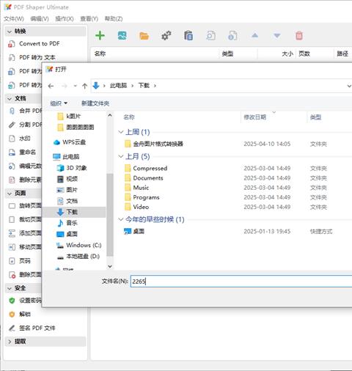Open the 帮助(Z) menu
The image size is (352, 371).
coord(114,19)
